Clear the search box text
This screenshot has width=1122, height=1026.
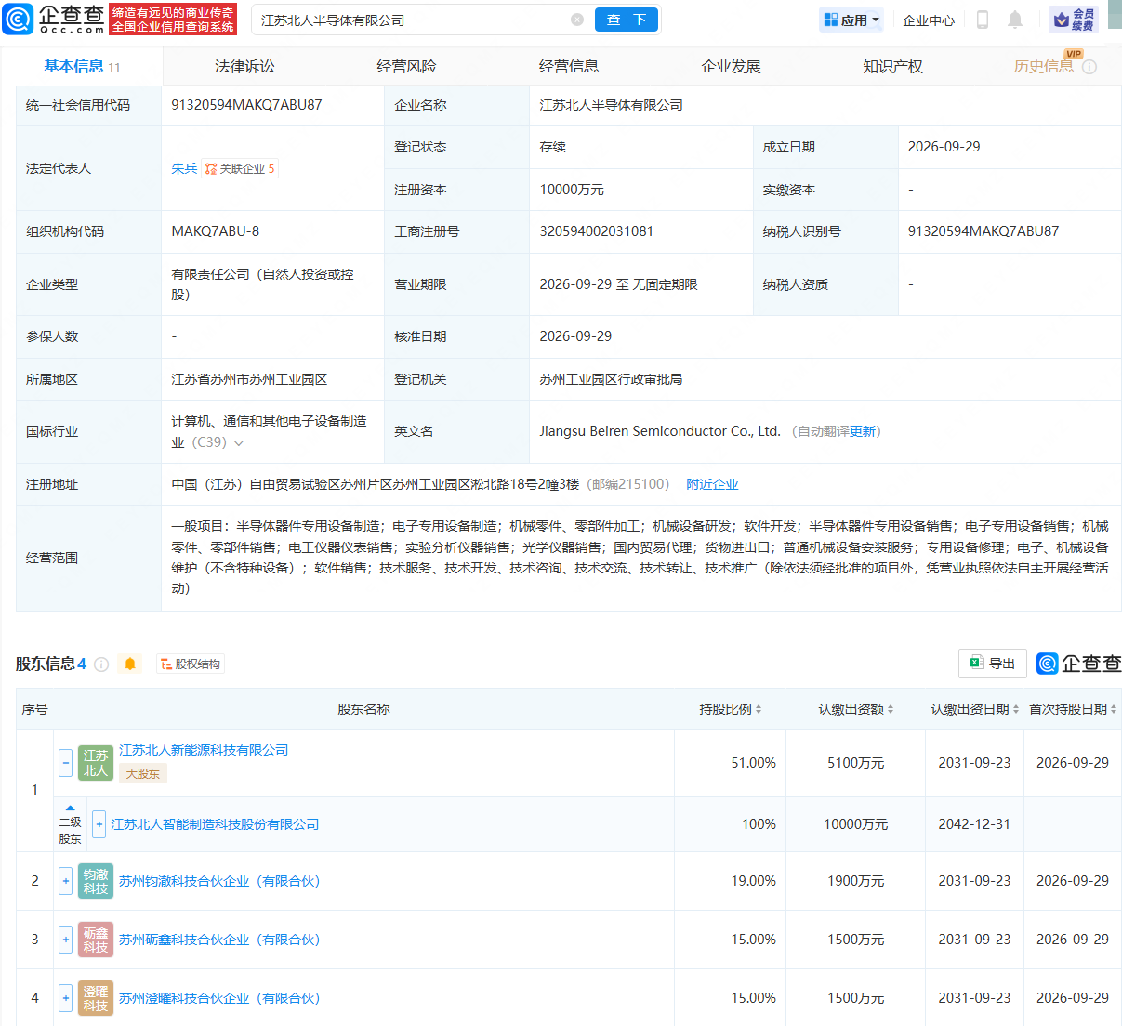577,20
